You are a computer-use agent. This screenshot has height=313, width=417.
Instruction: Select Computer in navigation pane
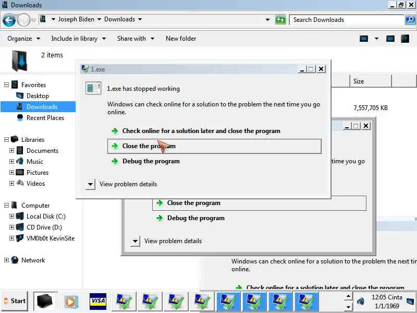(35, 205)
